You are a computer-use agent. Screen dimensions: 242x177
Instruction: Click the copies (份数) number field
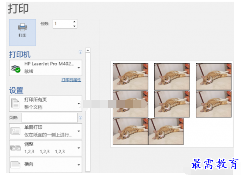(65, 24)
